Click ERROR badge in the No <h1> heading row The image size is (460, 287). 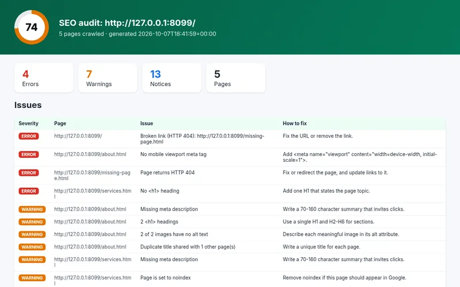(29, 191)
